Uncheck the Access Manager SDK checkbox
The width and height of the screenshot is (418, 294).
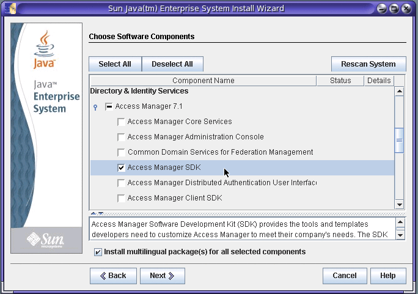(121, 167)
